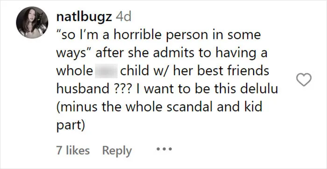Reply to natlbugz's comment
This screenshot has height=169, width=327.
(117, 151)
